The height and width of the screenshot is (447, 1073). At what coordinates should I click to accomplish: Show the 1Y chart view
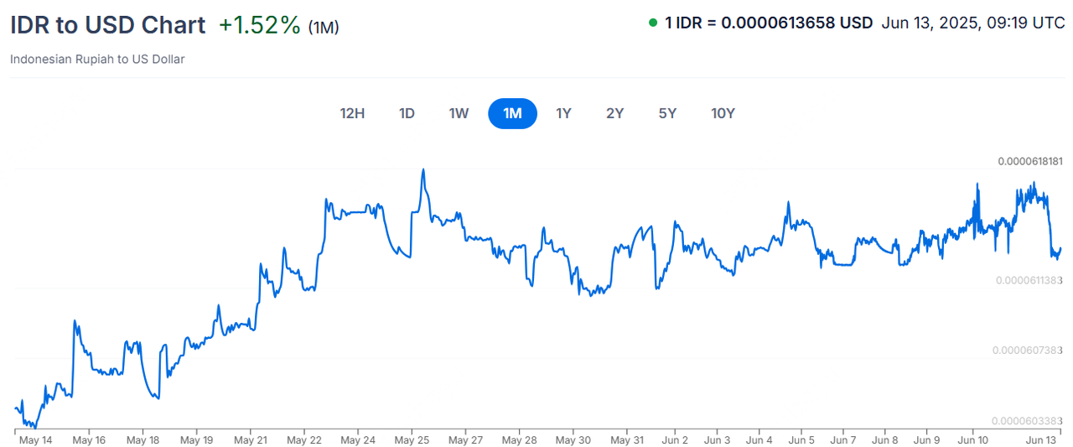tap(563, 113)
